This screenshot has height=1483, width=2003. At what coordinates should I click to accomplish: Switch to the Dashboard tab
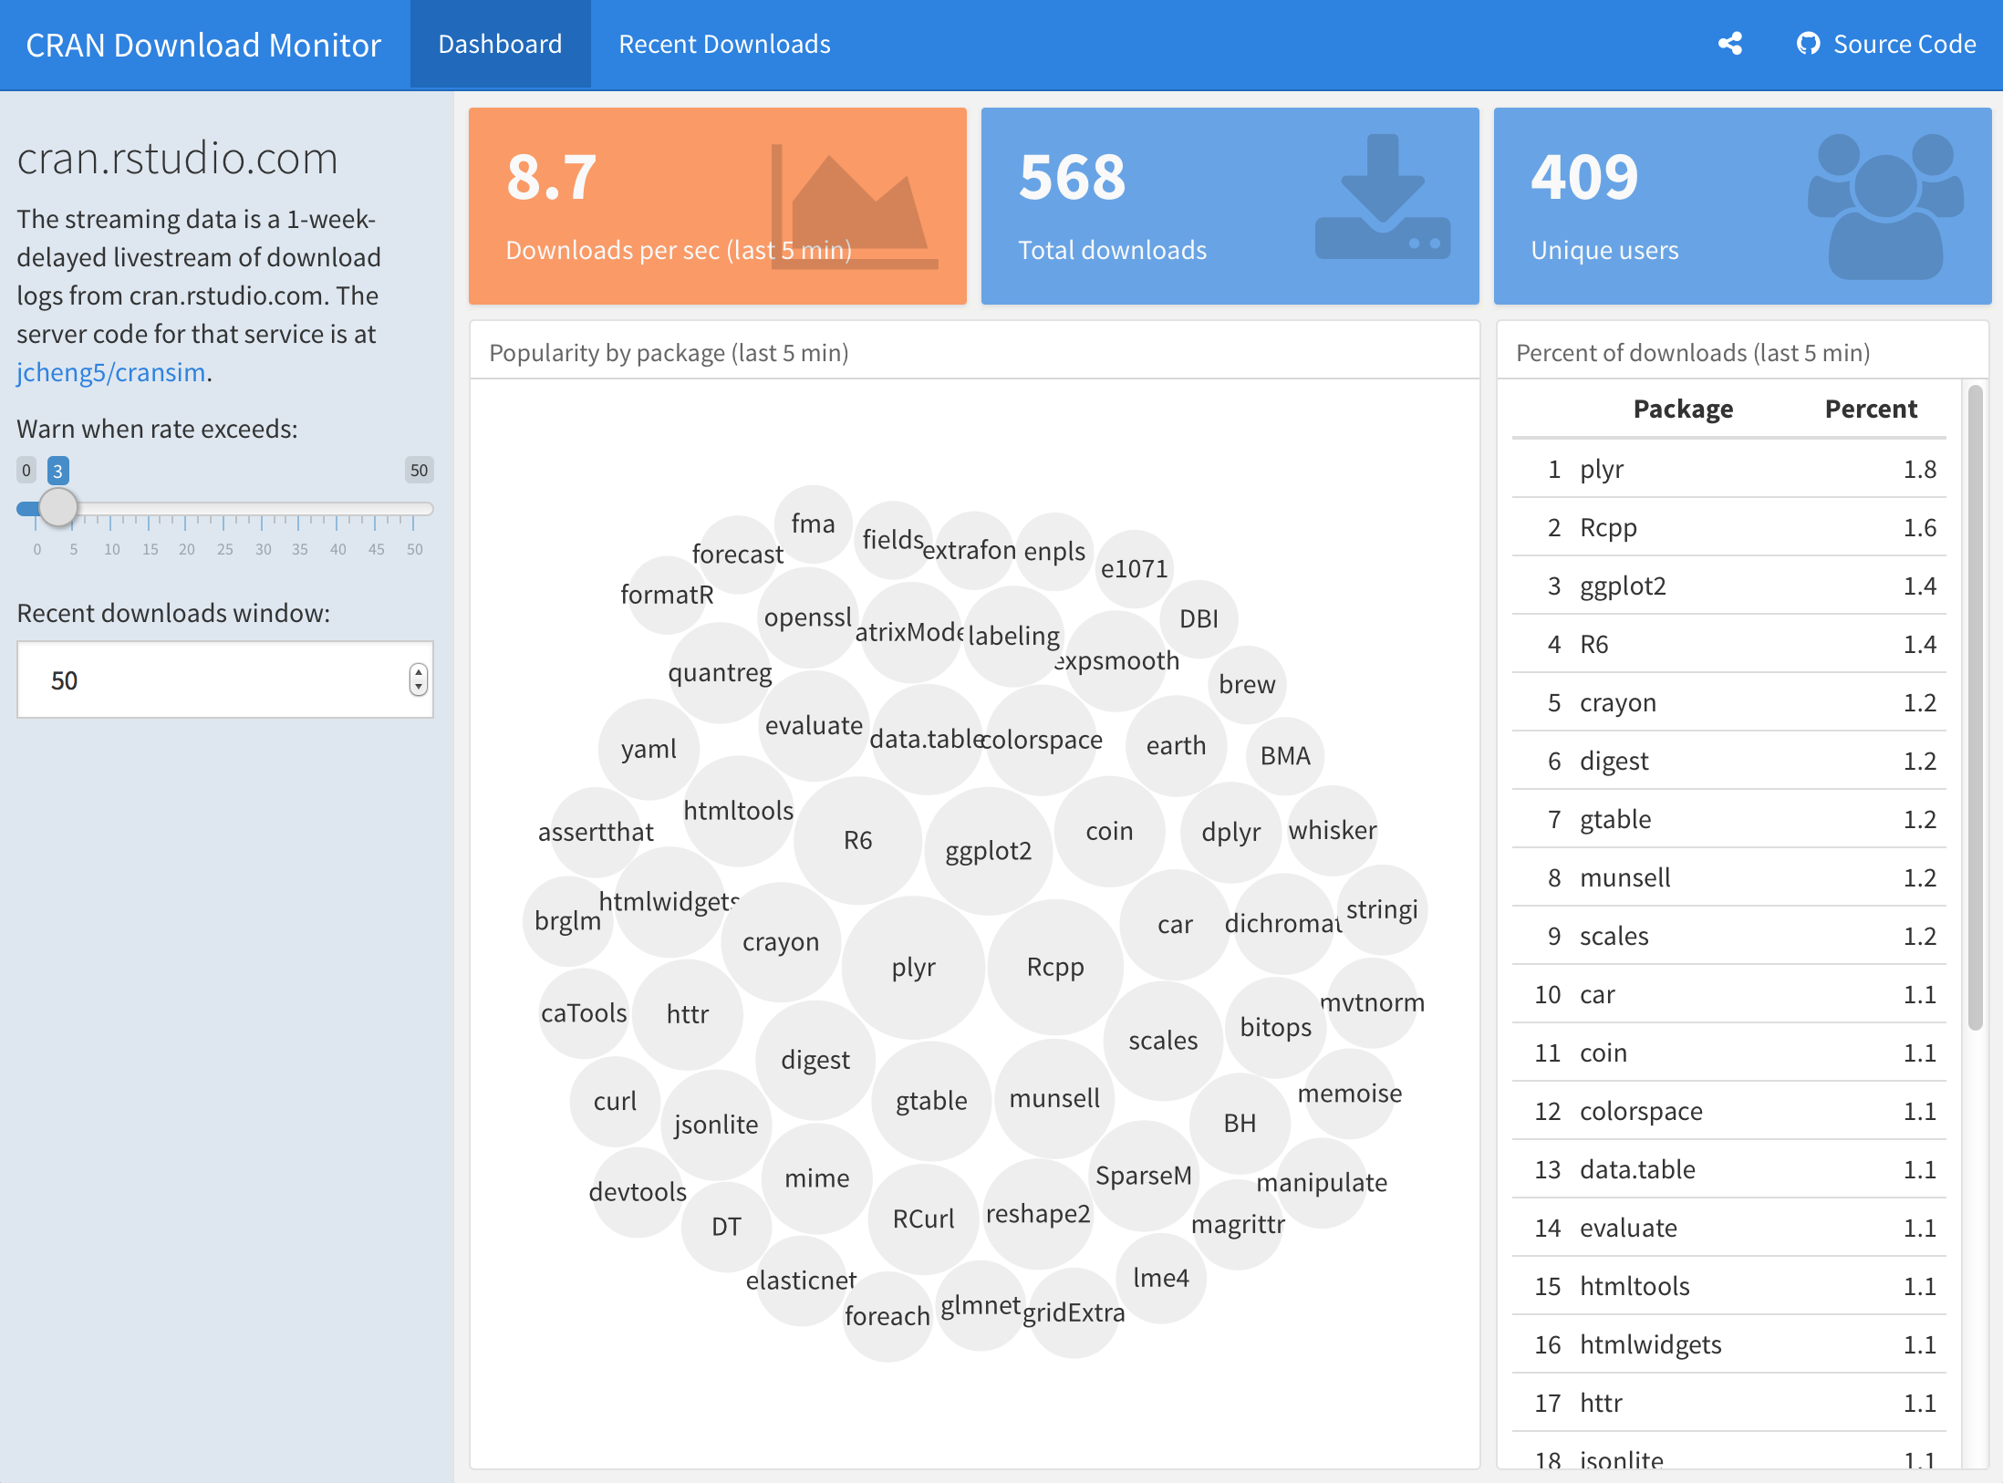tap(500, 44)
